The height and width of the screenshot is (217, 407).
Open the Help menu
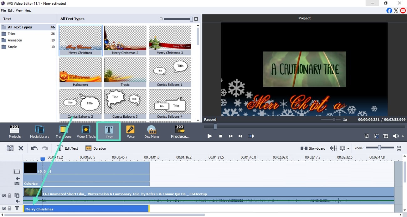28,10
